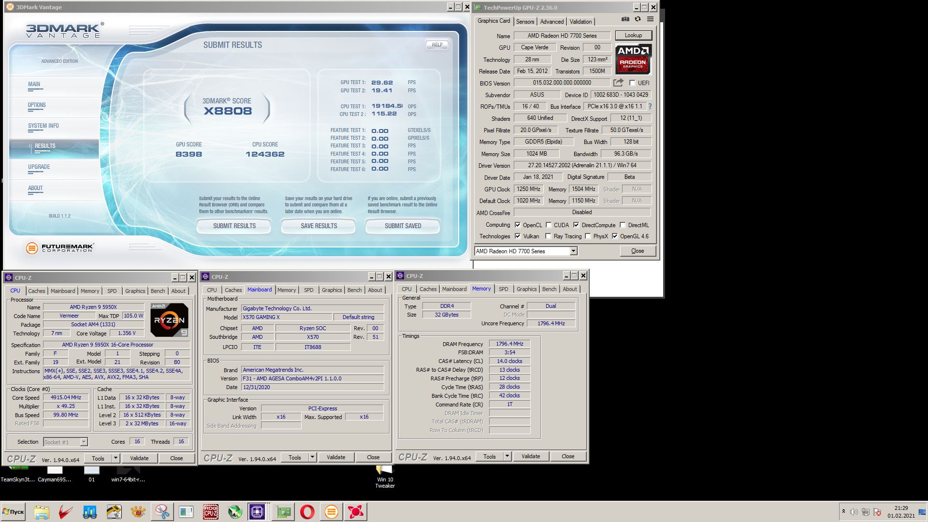The image size is (928, 522).
Task: Open the ROG CPU-Z taskbar icon
Action: (210, 512)
